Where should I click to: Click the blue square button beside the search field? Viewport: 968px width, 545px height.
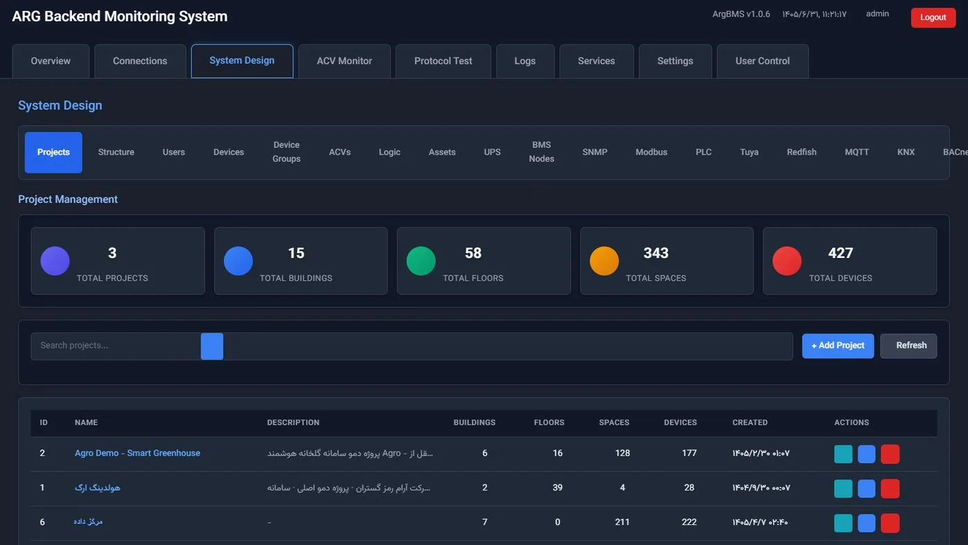(212, 346)
